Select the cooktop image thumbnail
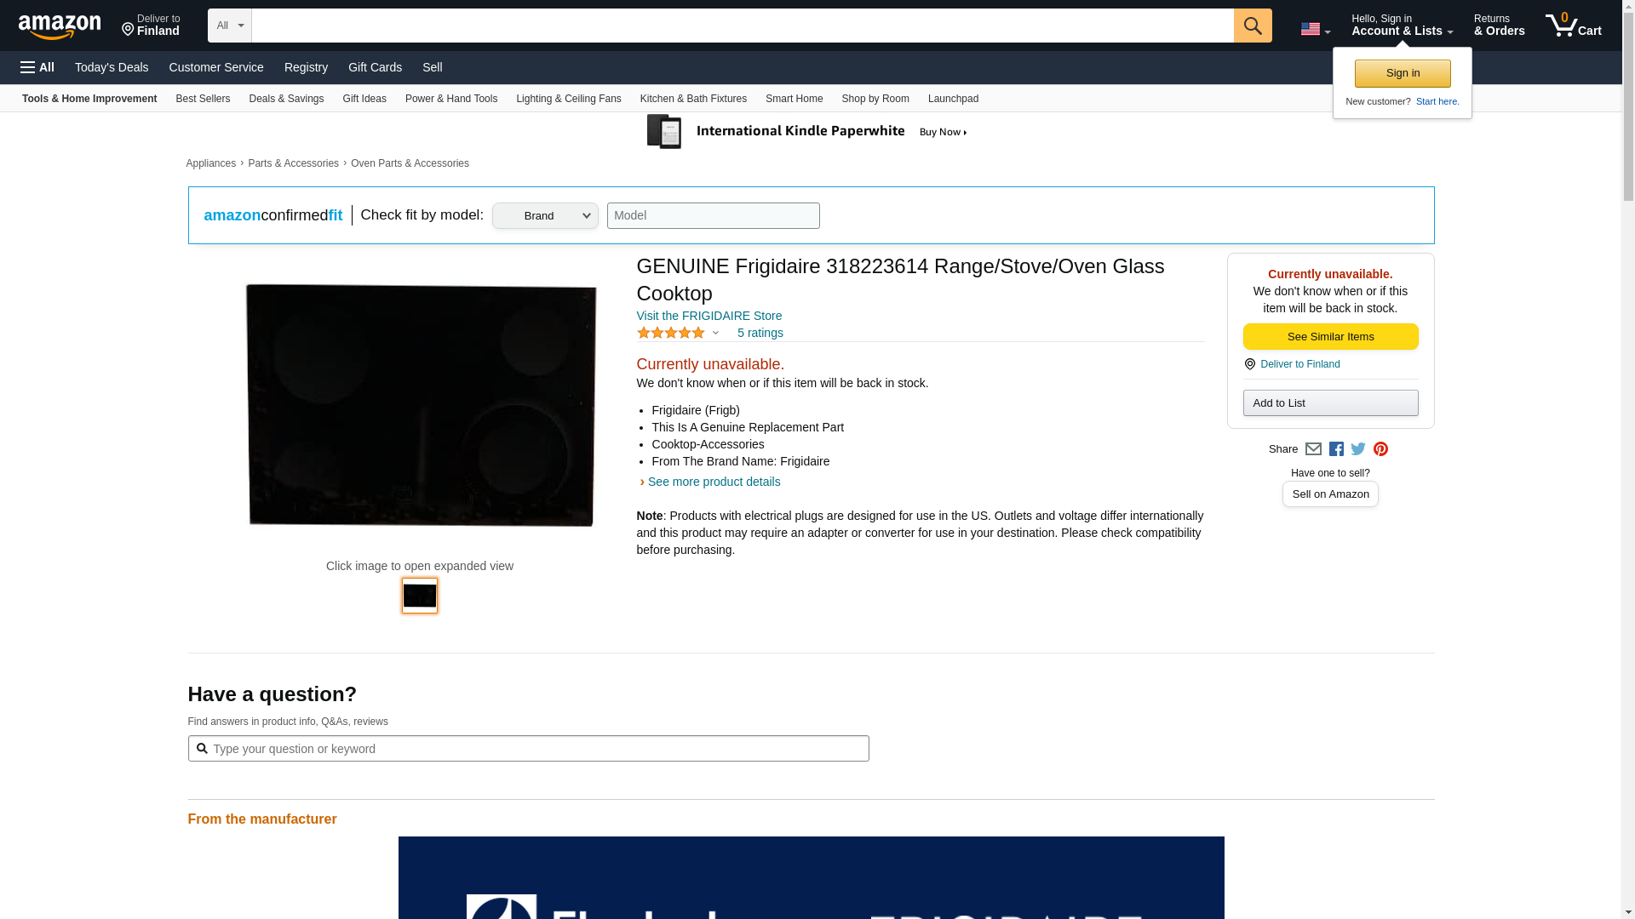1635x919 pixels. click(x=420, y=596)
